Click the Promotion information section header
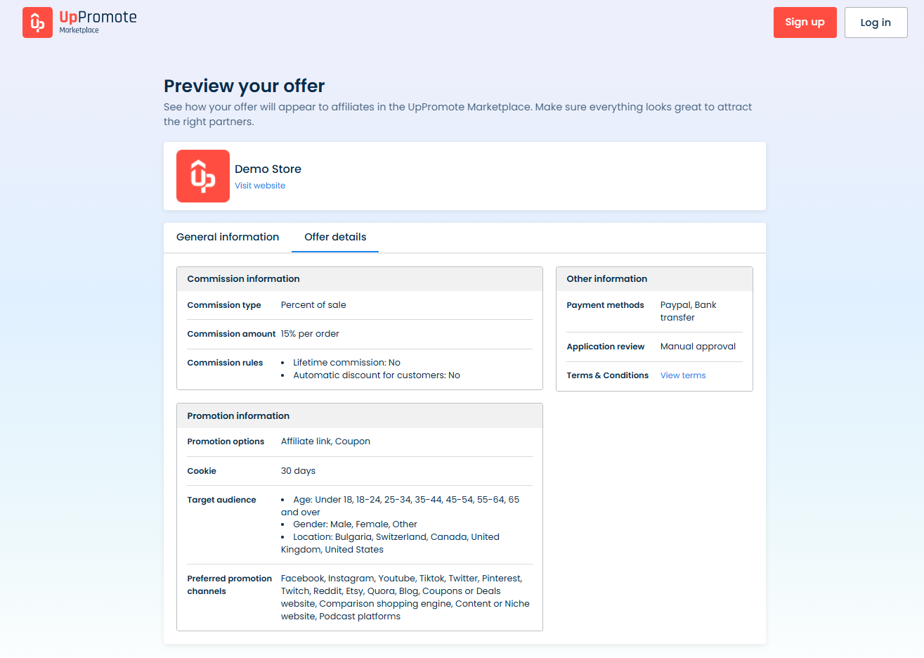The image size is (924, 658). (238, 416)
